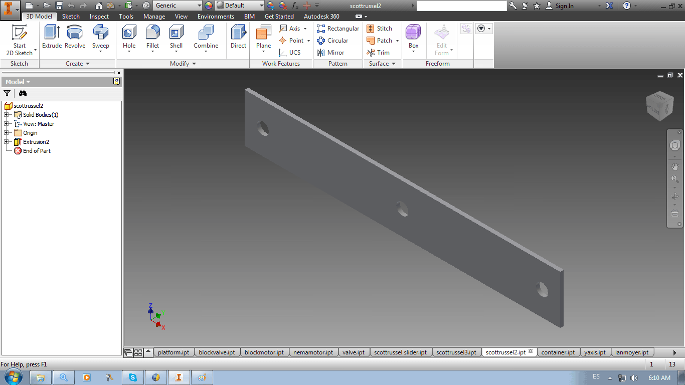
Task: Click Skype icon in taskbar
Action: click(x=133, y=377)
